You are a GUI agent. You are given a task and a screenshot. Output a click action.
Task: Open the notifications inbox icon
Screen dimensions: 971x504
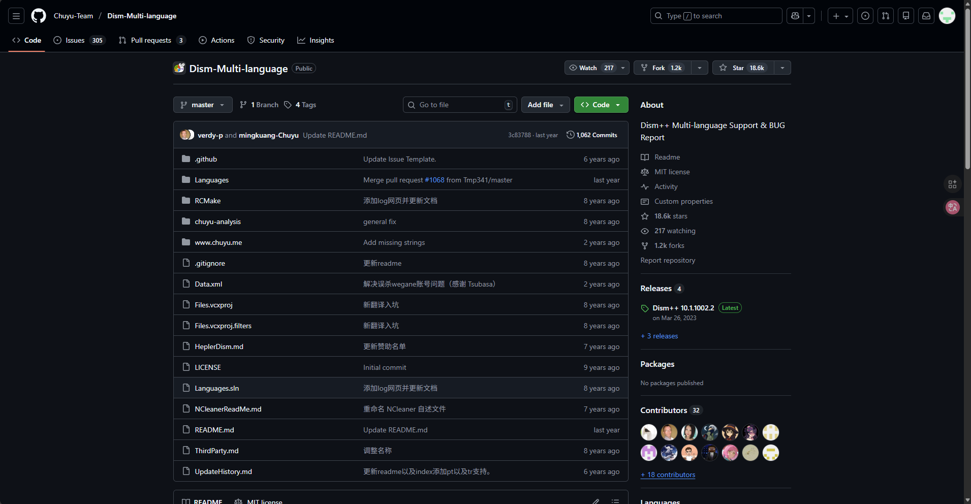click(926, 16)
